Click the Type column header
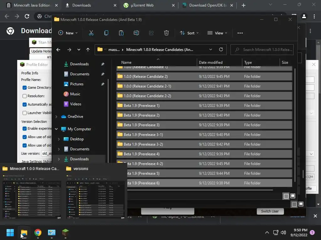 248,62
